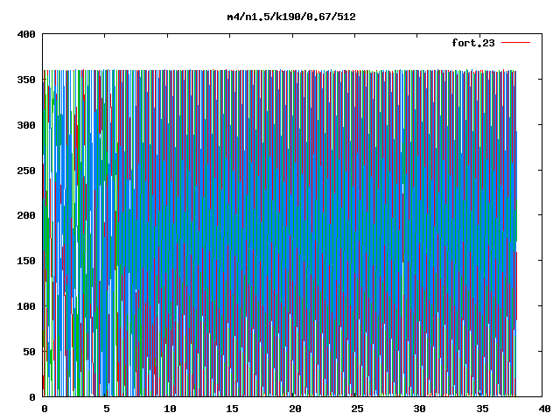Screen dimensions: 560x420
Task: Click the x-axis label 40
Action: point(544,409)
